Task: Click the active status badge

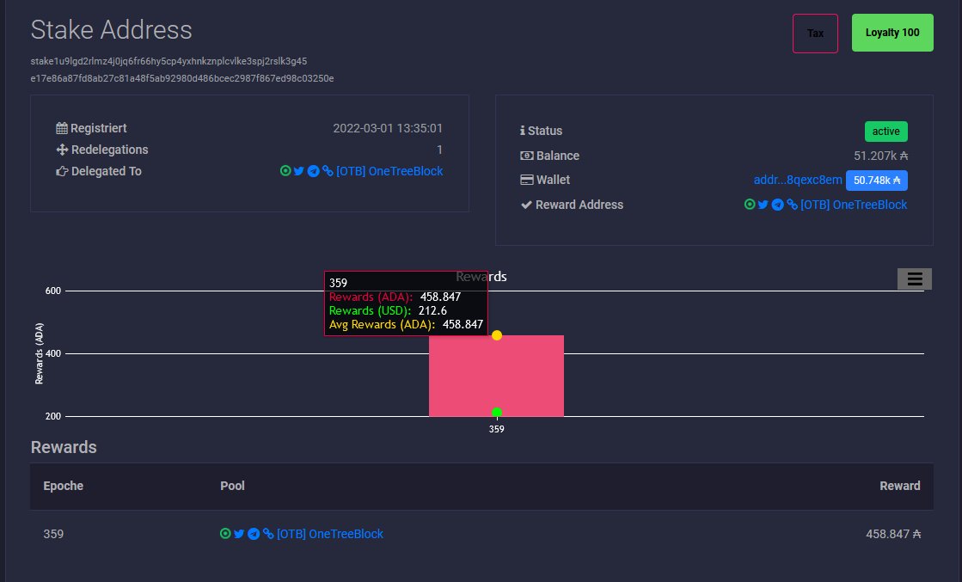Action: coord(886,132)
